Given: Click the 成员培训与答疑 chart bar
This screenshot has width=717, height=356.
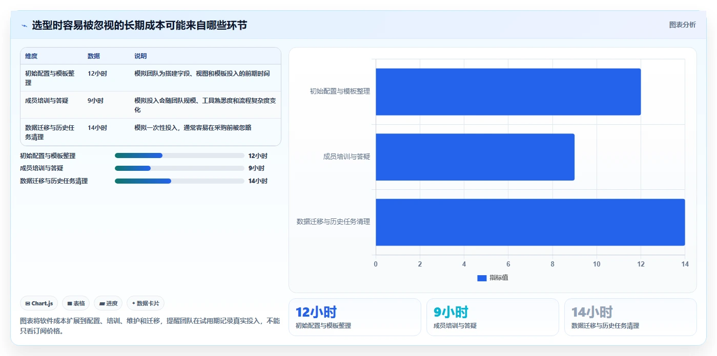Looking at the screenshot, I should coord(475,157).
